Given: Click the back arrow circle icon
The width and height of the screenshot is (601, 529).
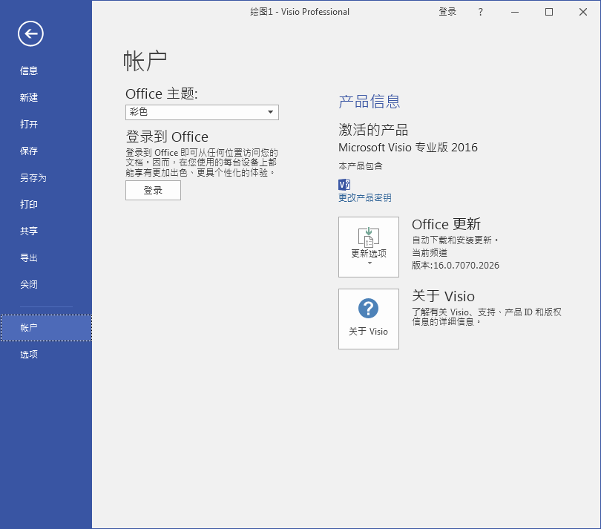Looking at the screenshot, I should tap(30, 33).
